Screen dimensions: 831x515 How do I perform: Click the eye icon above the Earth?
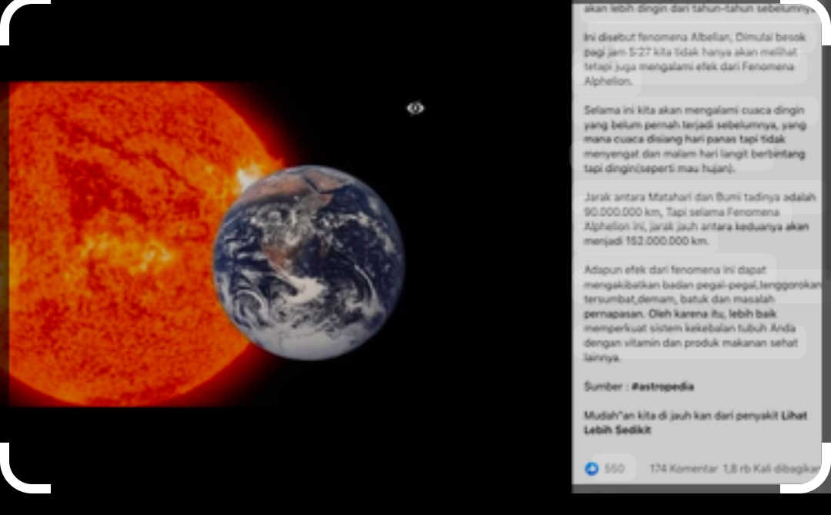pyautogui.click(x=415, y=109)
